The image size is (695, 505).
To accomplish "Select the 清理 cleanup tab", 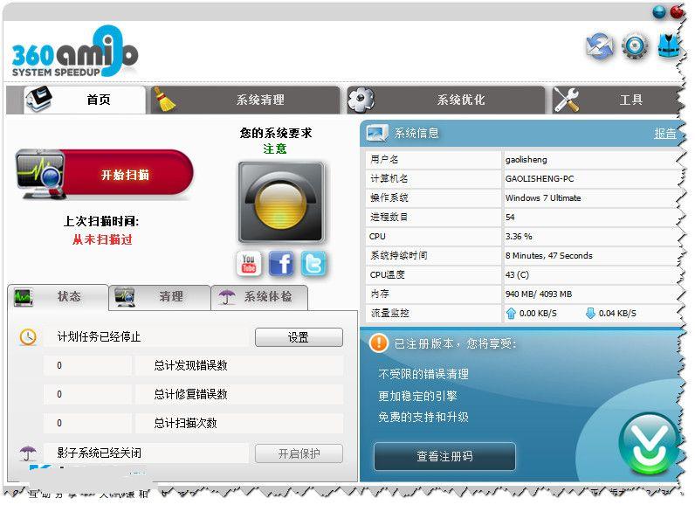I will point(160,296).
